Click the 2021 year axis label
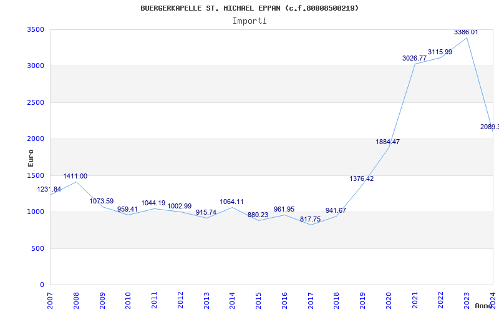 point(415,301)
